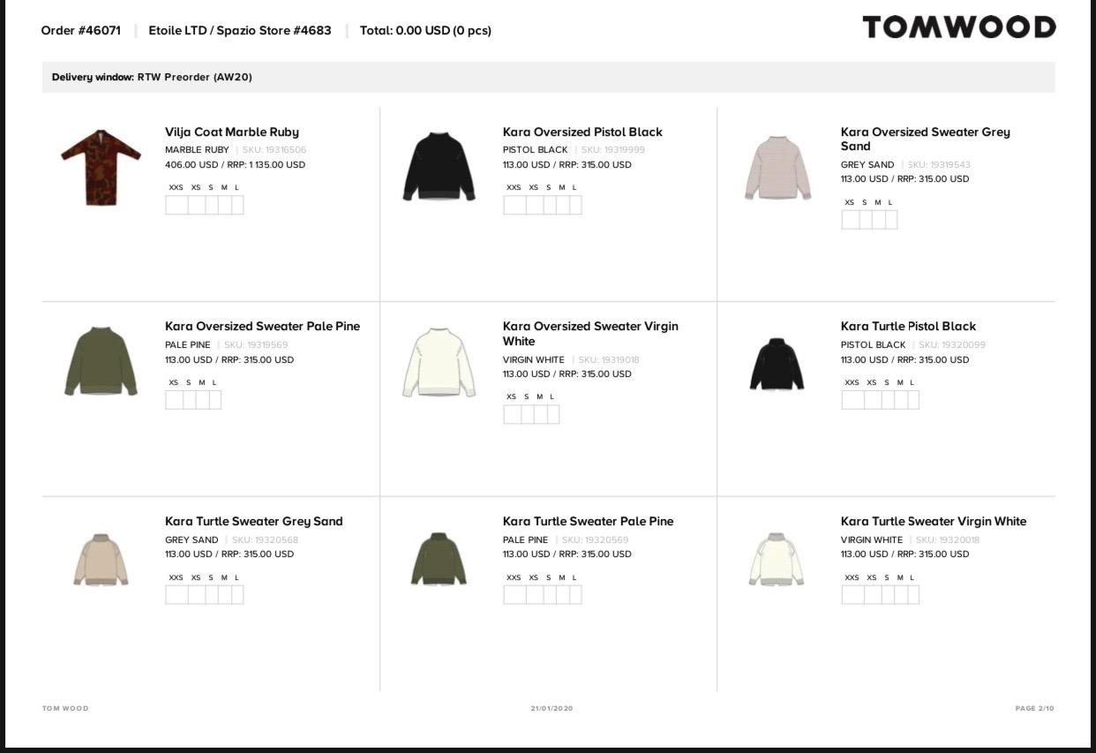
Task: Click the Delivery window RTW Preorder bar
Action: pos(547,77)
